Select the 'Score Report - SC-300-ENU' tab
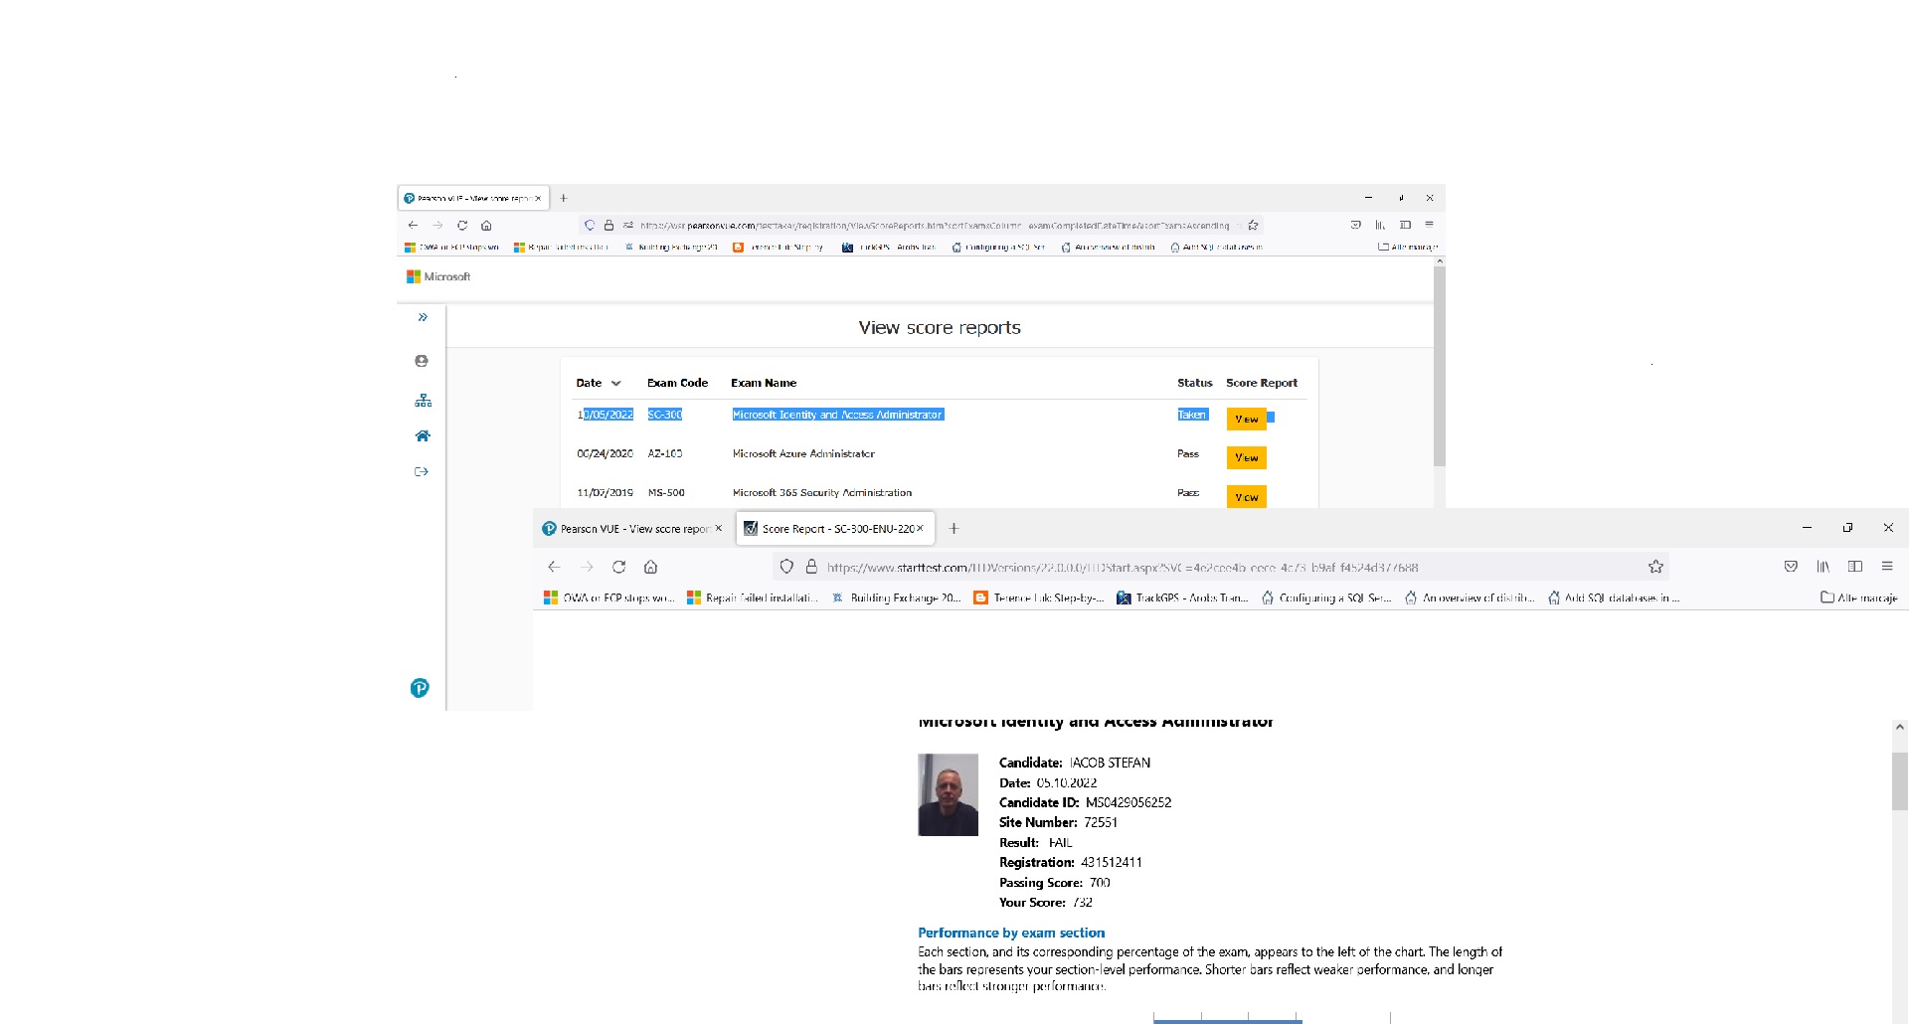 (x=833, y=529)
